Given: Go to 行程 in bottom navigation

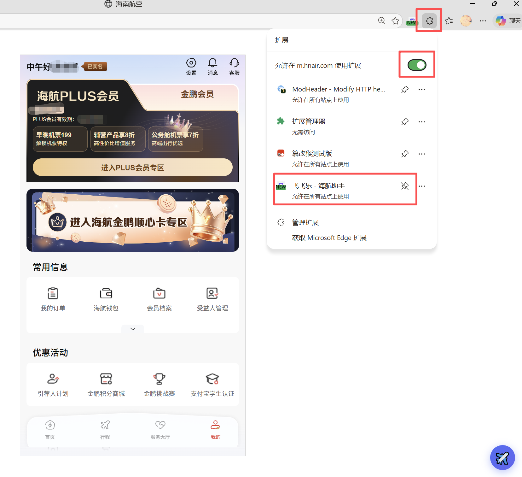Looking at the screenshot, I should coord(105,430).
